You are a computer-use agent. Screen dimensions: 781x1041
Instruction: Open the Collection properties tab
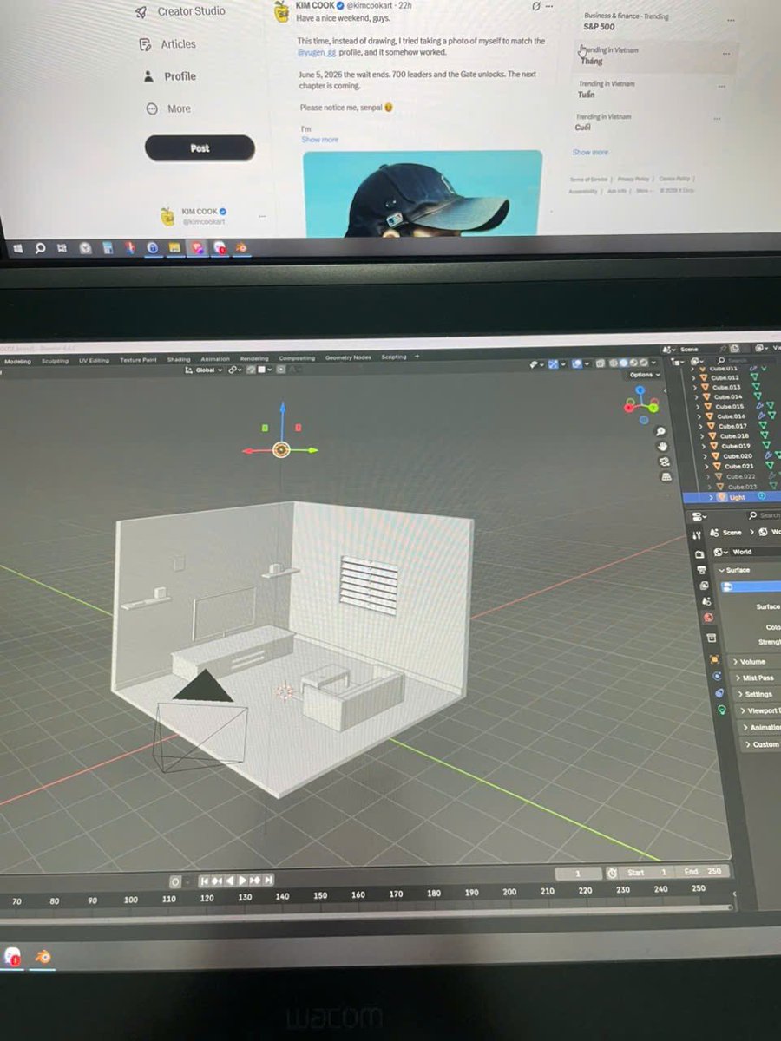[x=712, y=638]
